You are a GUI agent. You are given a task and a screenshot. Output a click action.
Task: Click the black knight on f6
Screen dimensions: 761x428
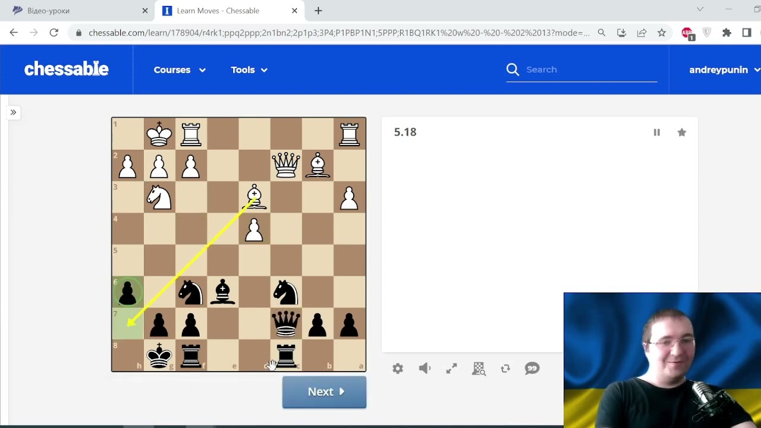(191, 292)
